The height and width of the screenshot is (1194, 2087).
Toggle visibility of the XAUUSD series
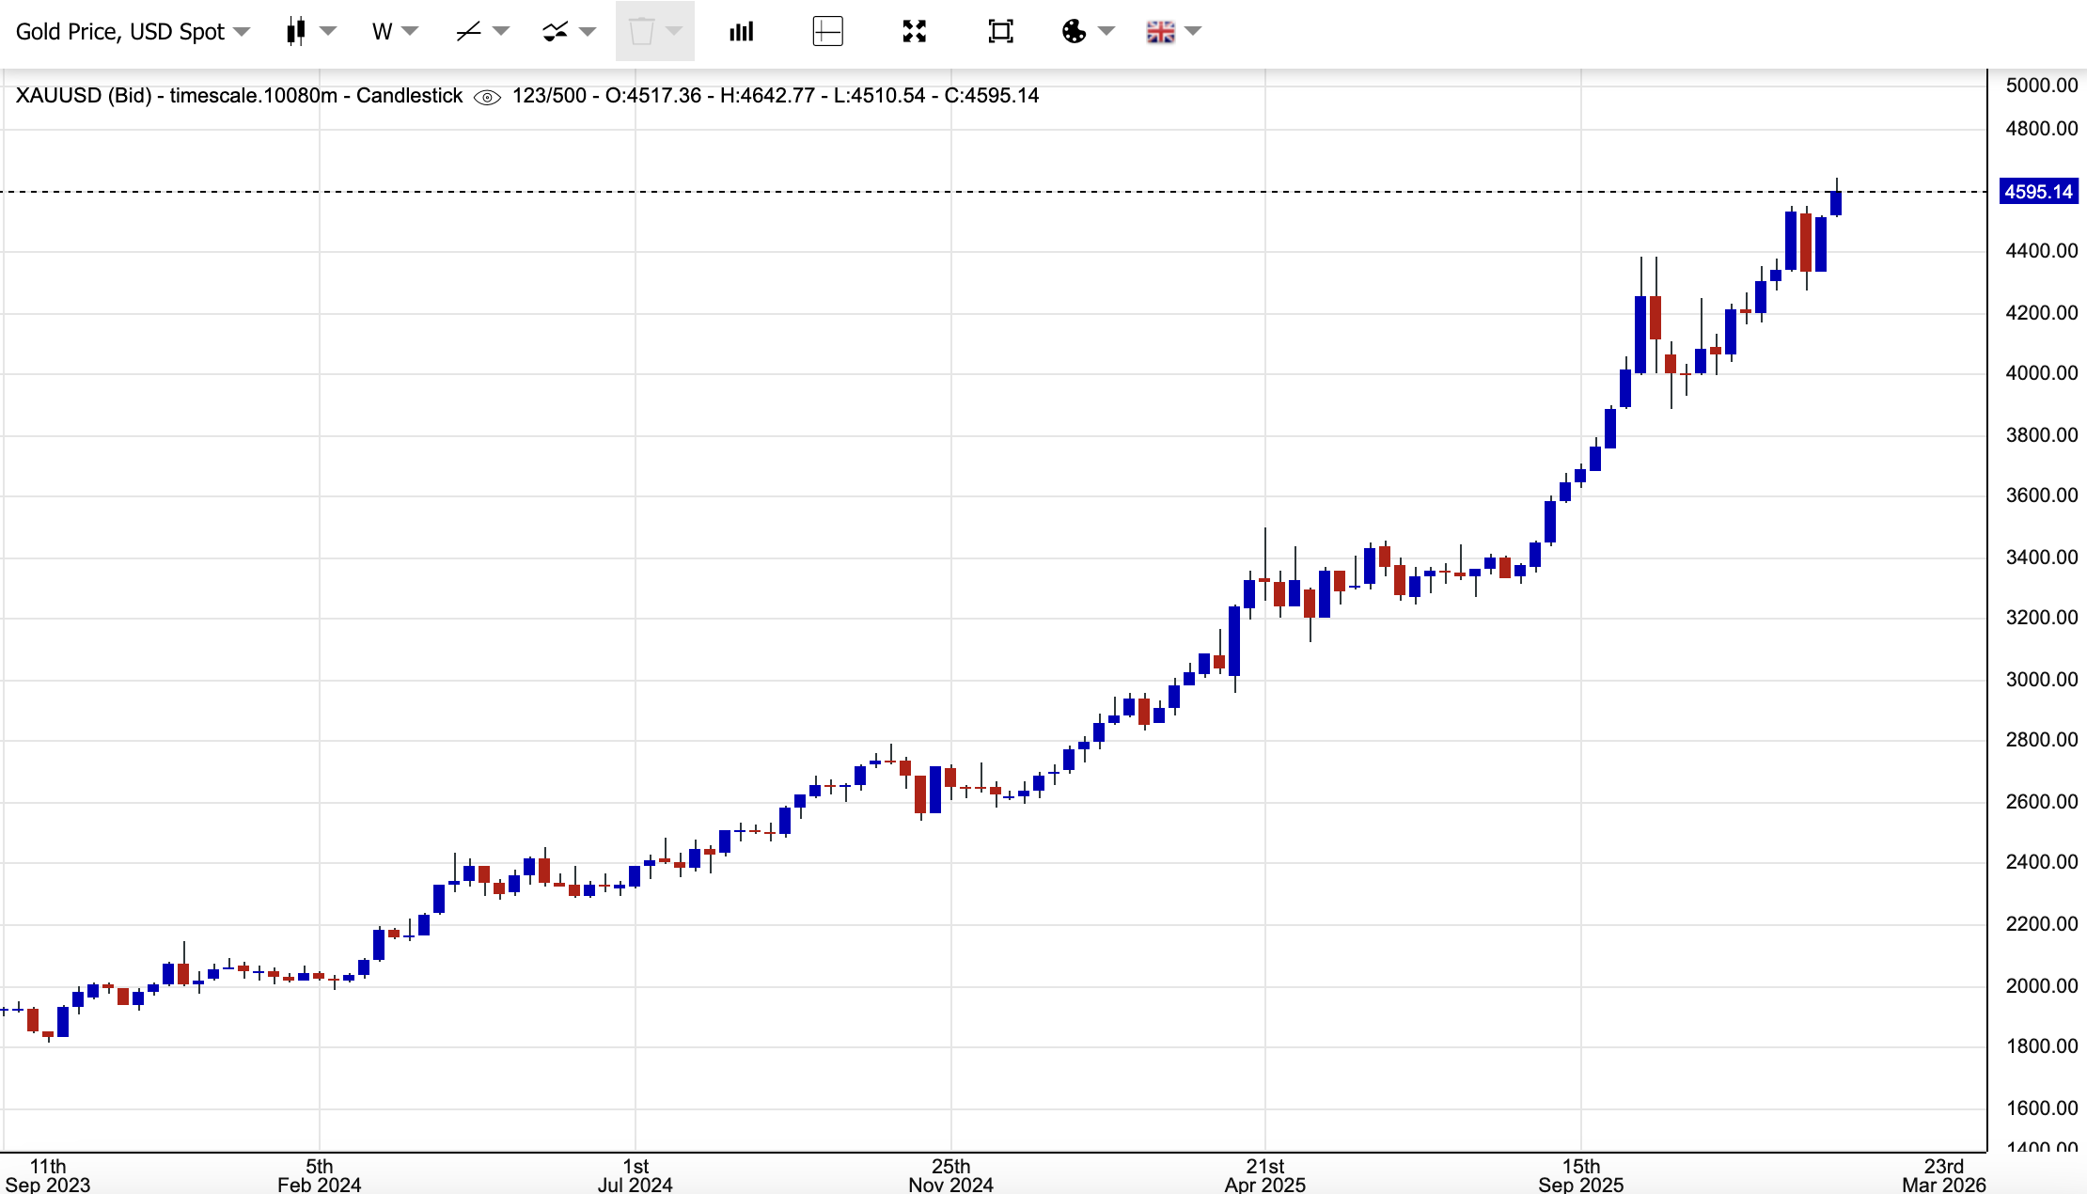point(486,96)
